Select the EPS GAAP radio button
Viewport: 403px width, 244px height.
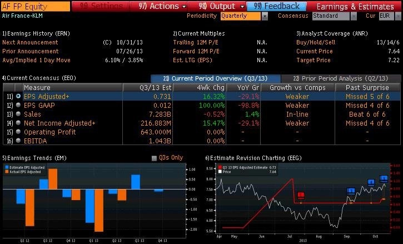(18, 105)
